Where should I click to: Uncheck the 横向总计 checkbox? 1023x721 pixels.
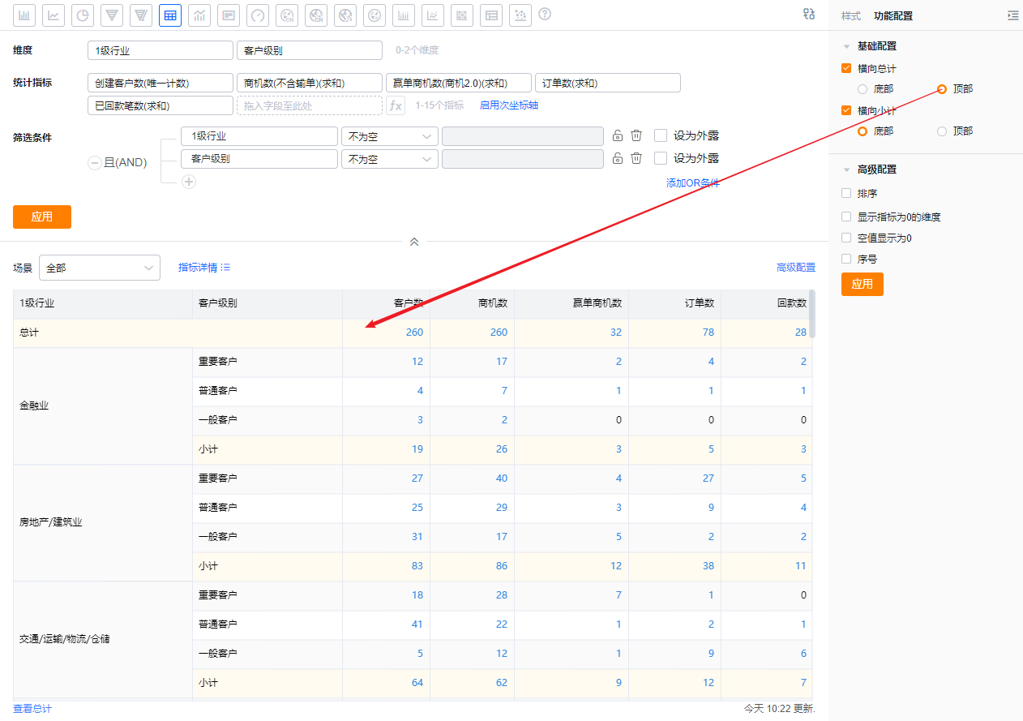846,69
